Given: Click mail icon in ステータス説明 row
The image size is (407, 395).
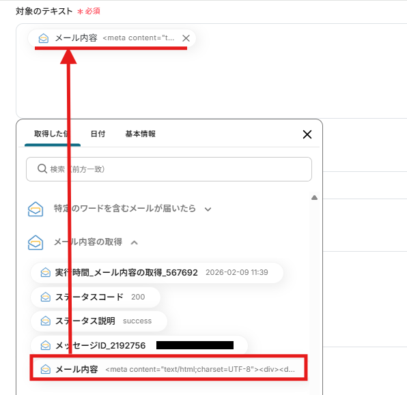Looking at the screenshot, I should coord(46,321).
